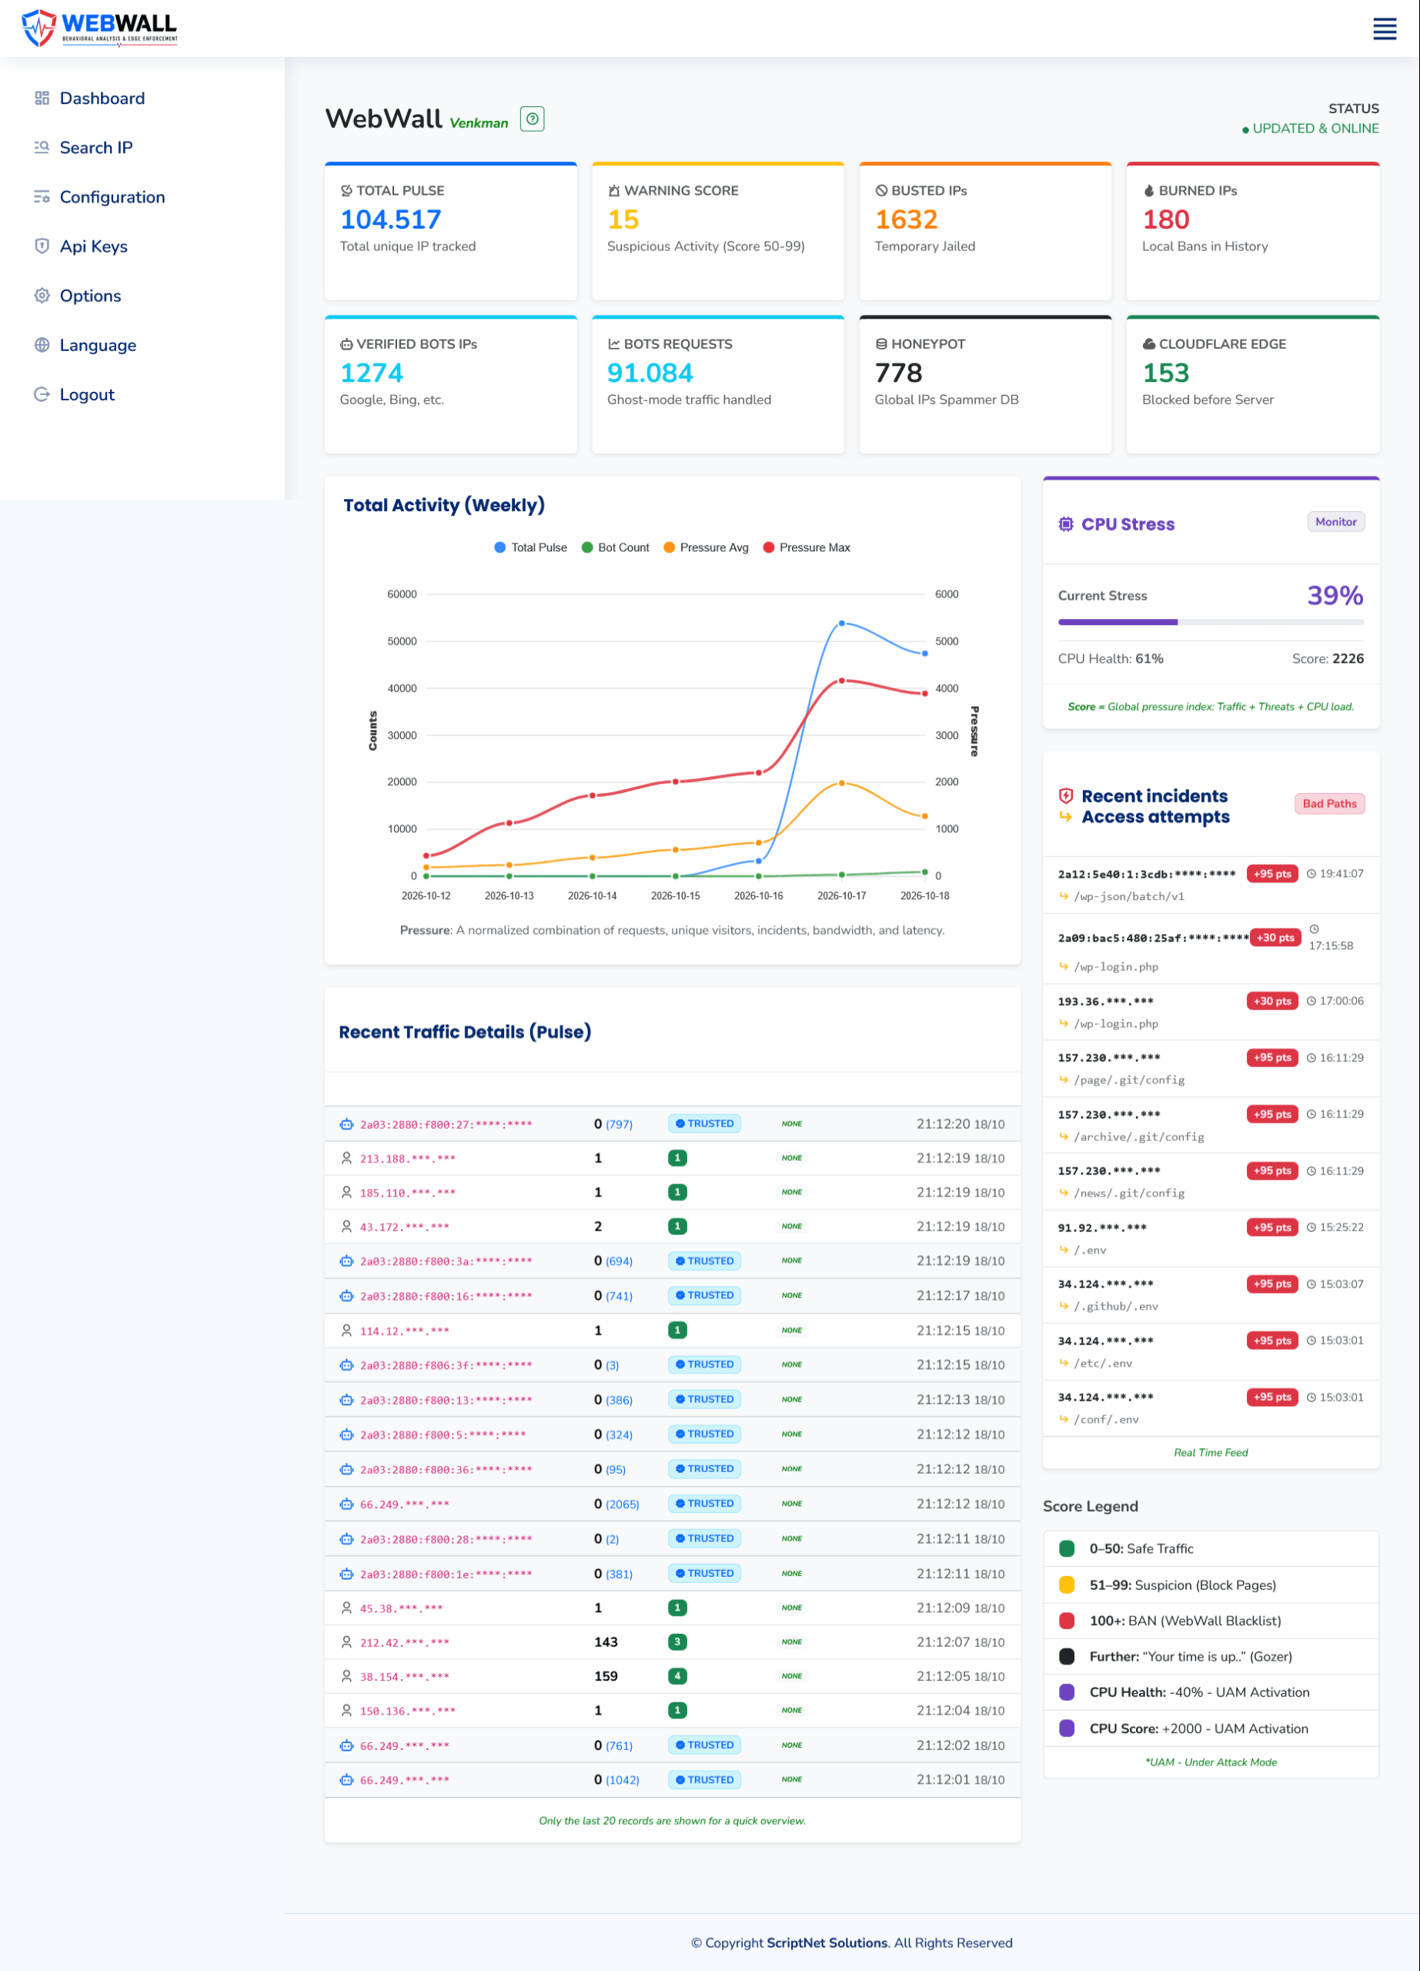Click the Current Stress progress bar
The width and height of the screenshot is (1420, 1971).
coord(1211,622)
